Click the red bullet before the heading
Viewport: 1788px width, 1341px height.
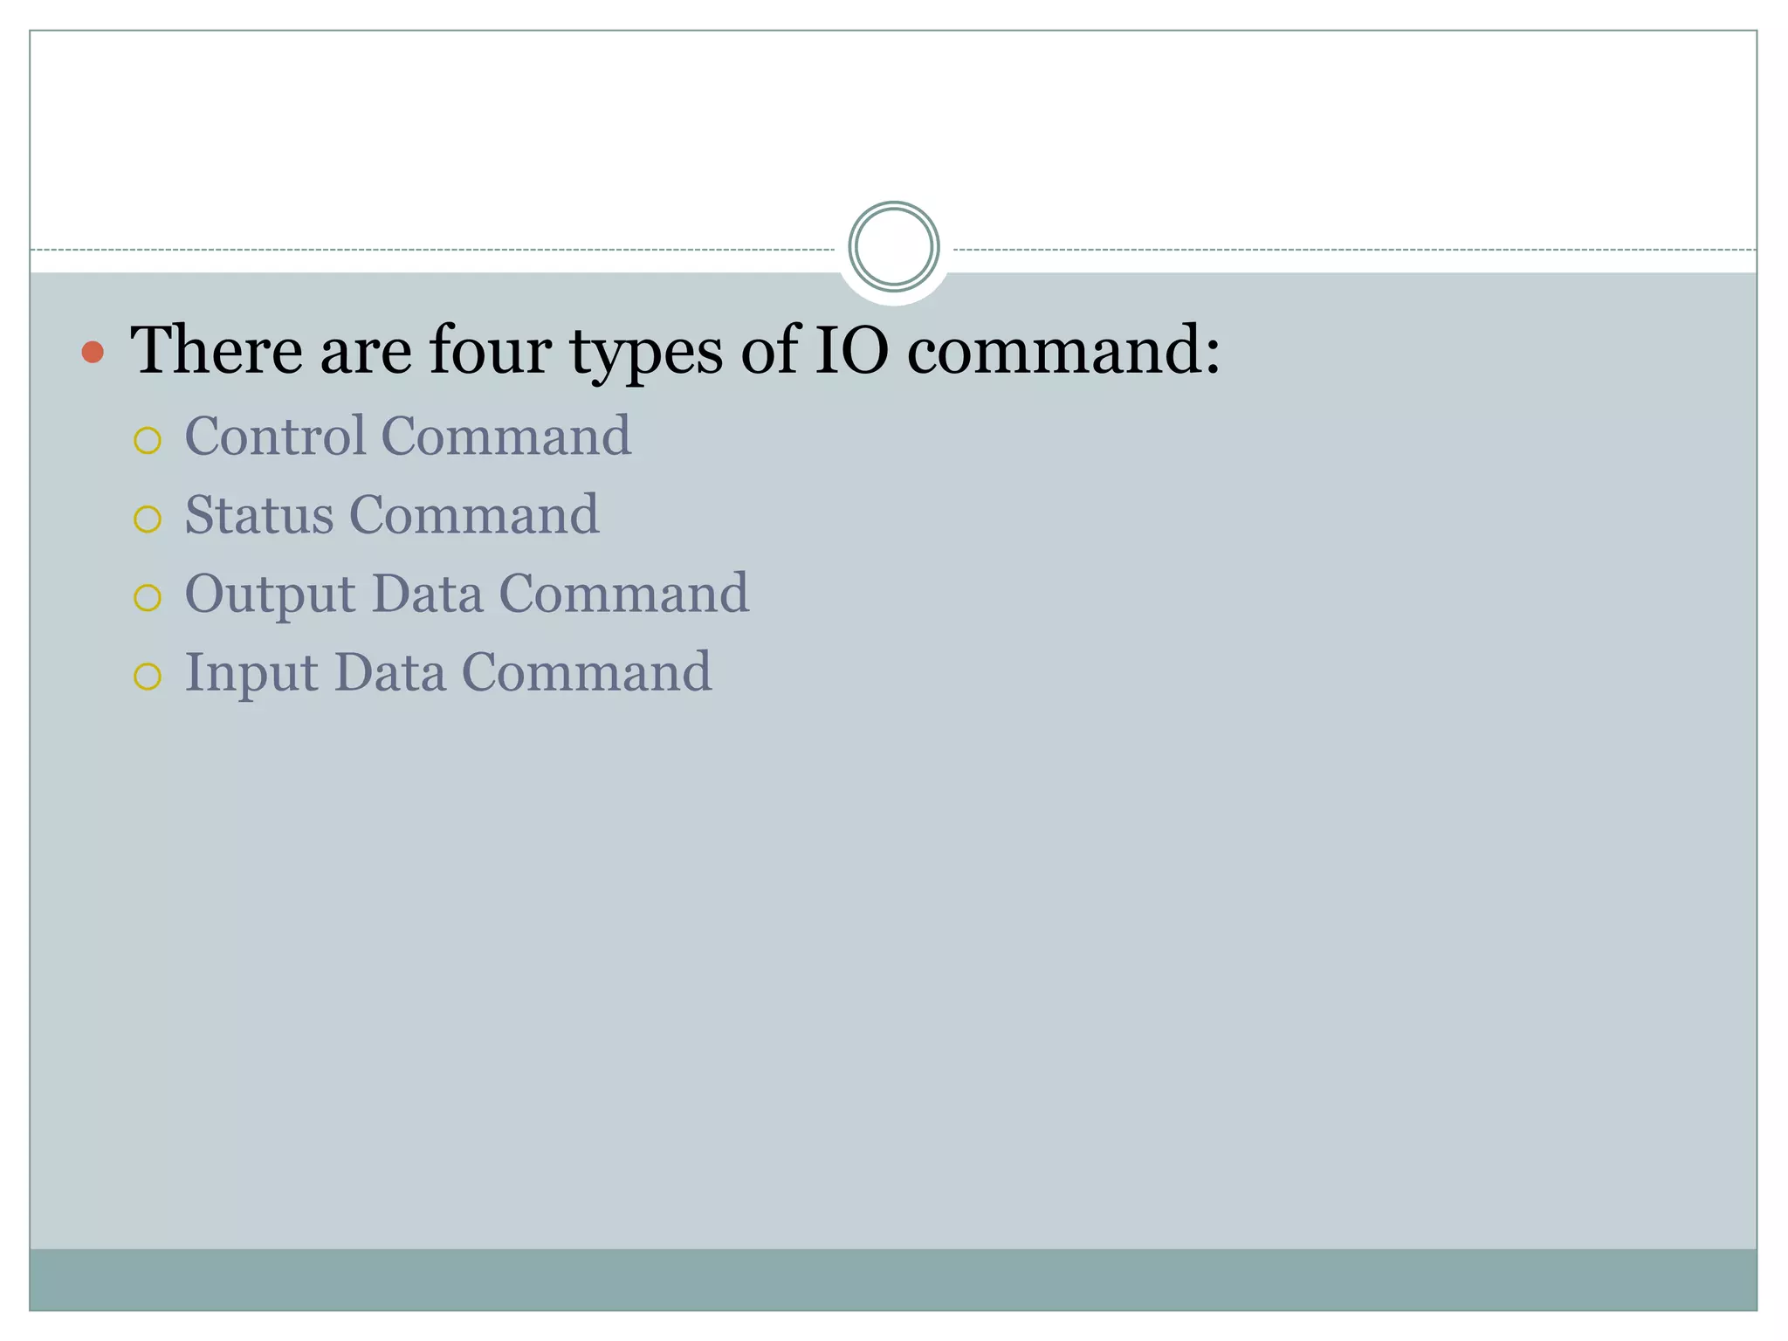click(x=93, y=352)
